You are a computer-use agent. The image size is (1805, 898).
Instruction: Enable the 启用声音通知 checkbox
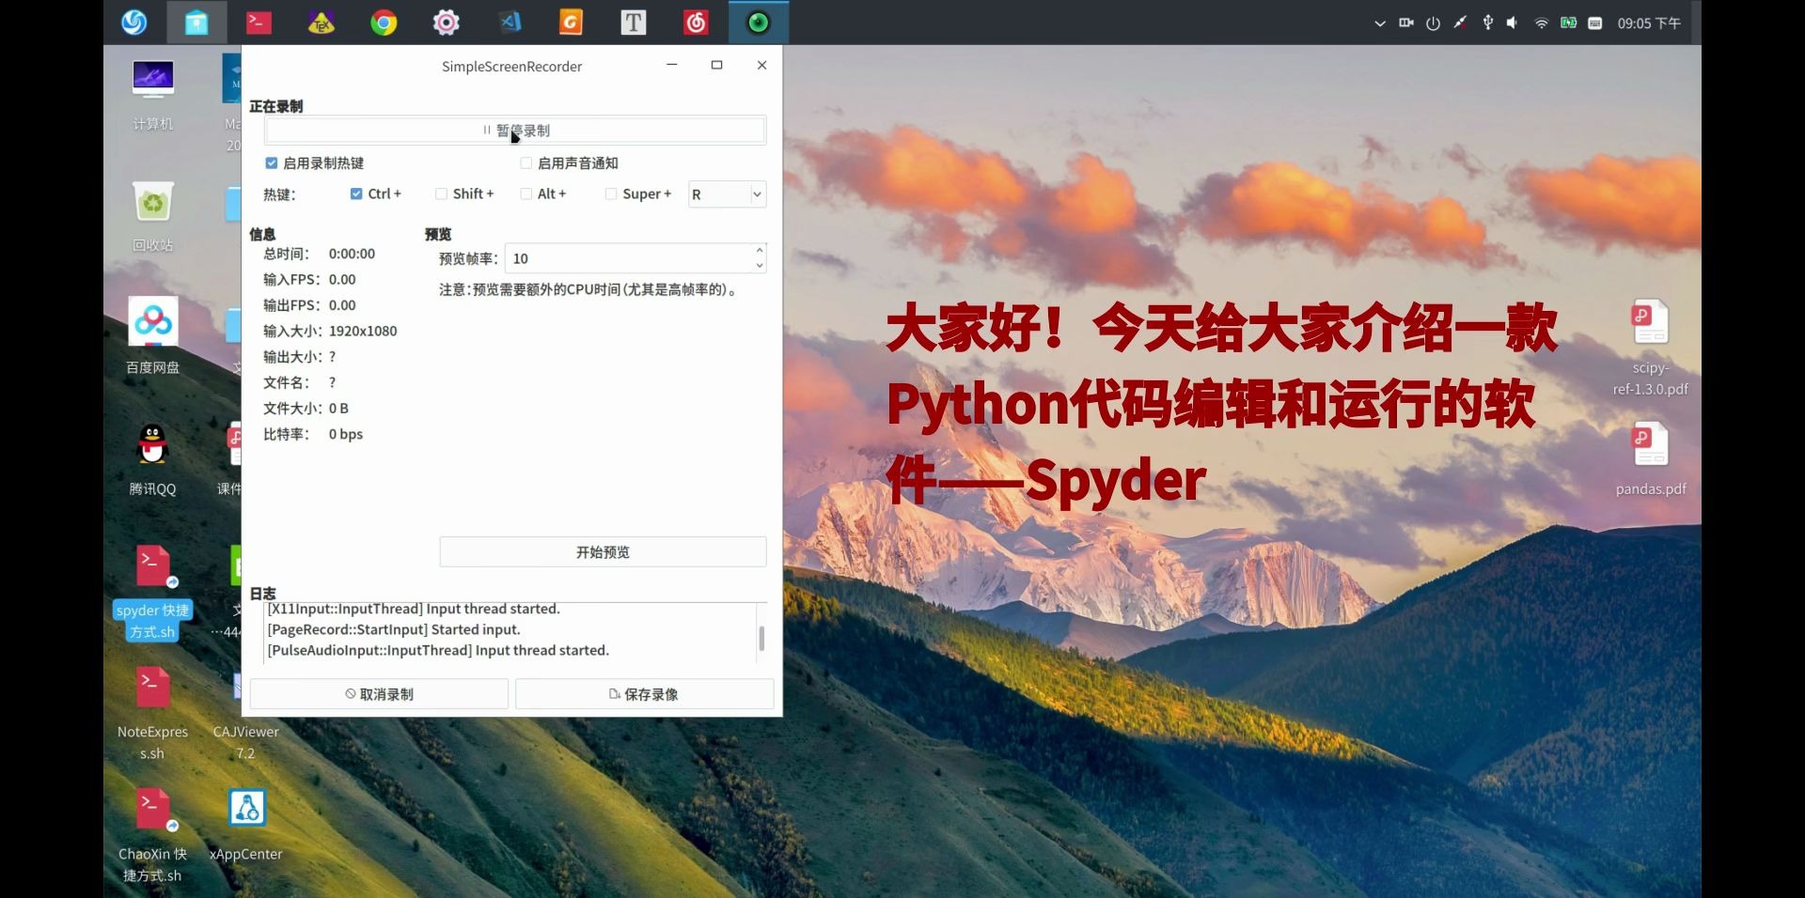tap(526, 163)
